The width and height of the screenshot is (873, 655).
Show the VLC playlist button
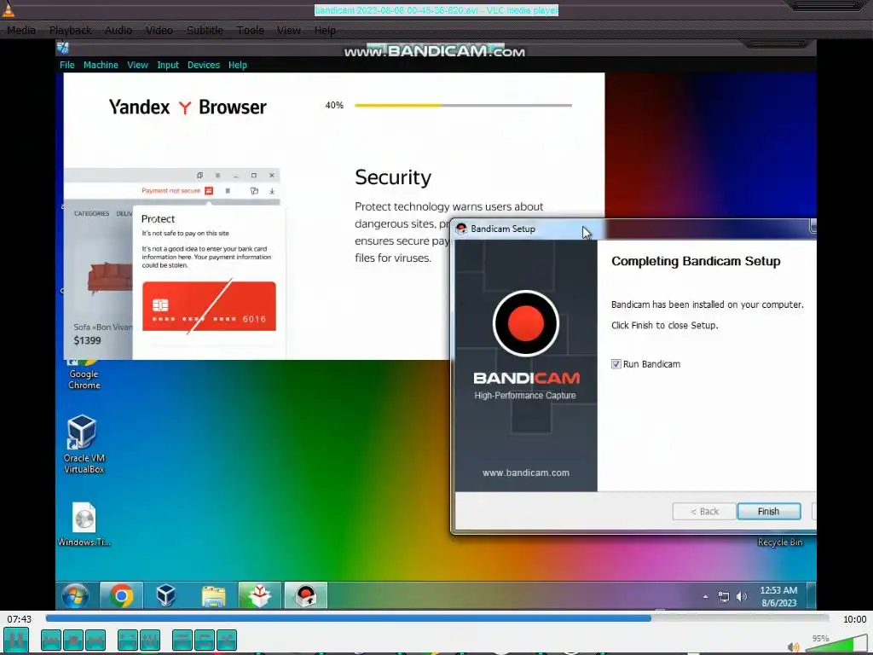tap(182, 640)
